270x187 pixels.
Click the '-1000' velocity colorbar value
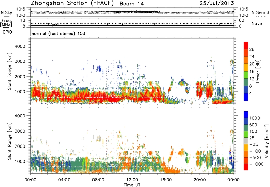(256, 164)
